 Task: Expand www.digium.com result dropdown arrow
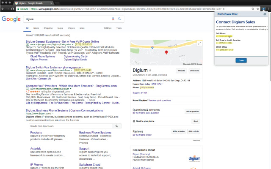tap(53, 114)
